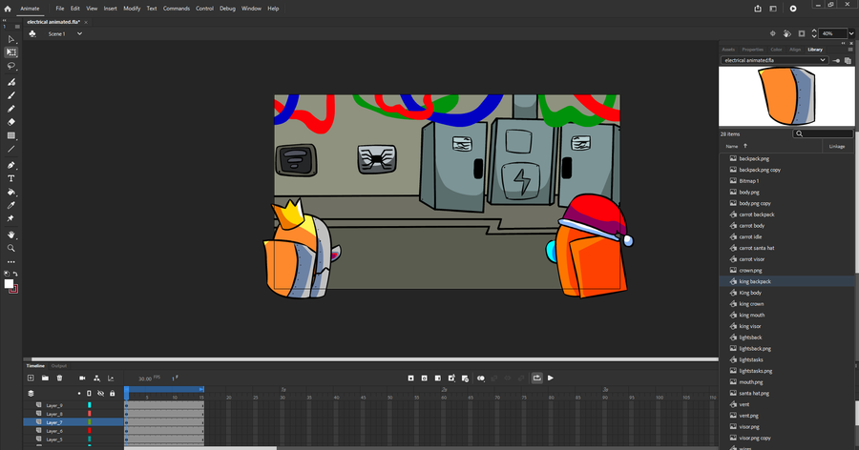Screen dimensions: 859x450
Task: Click the Delete layer trash icon
Action: [x=60, y=378]
